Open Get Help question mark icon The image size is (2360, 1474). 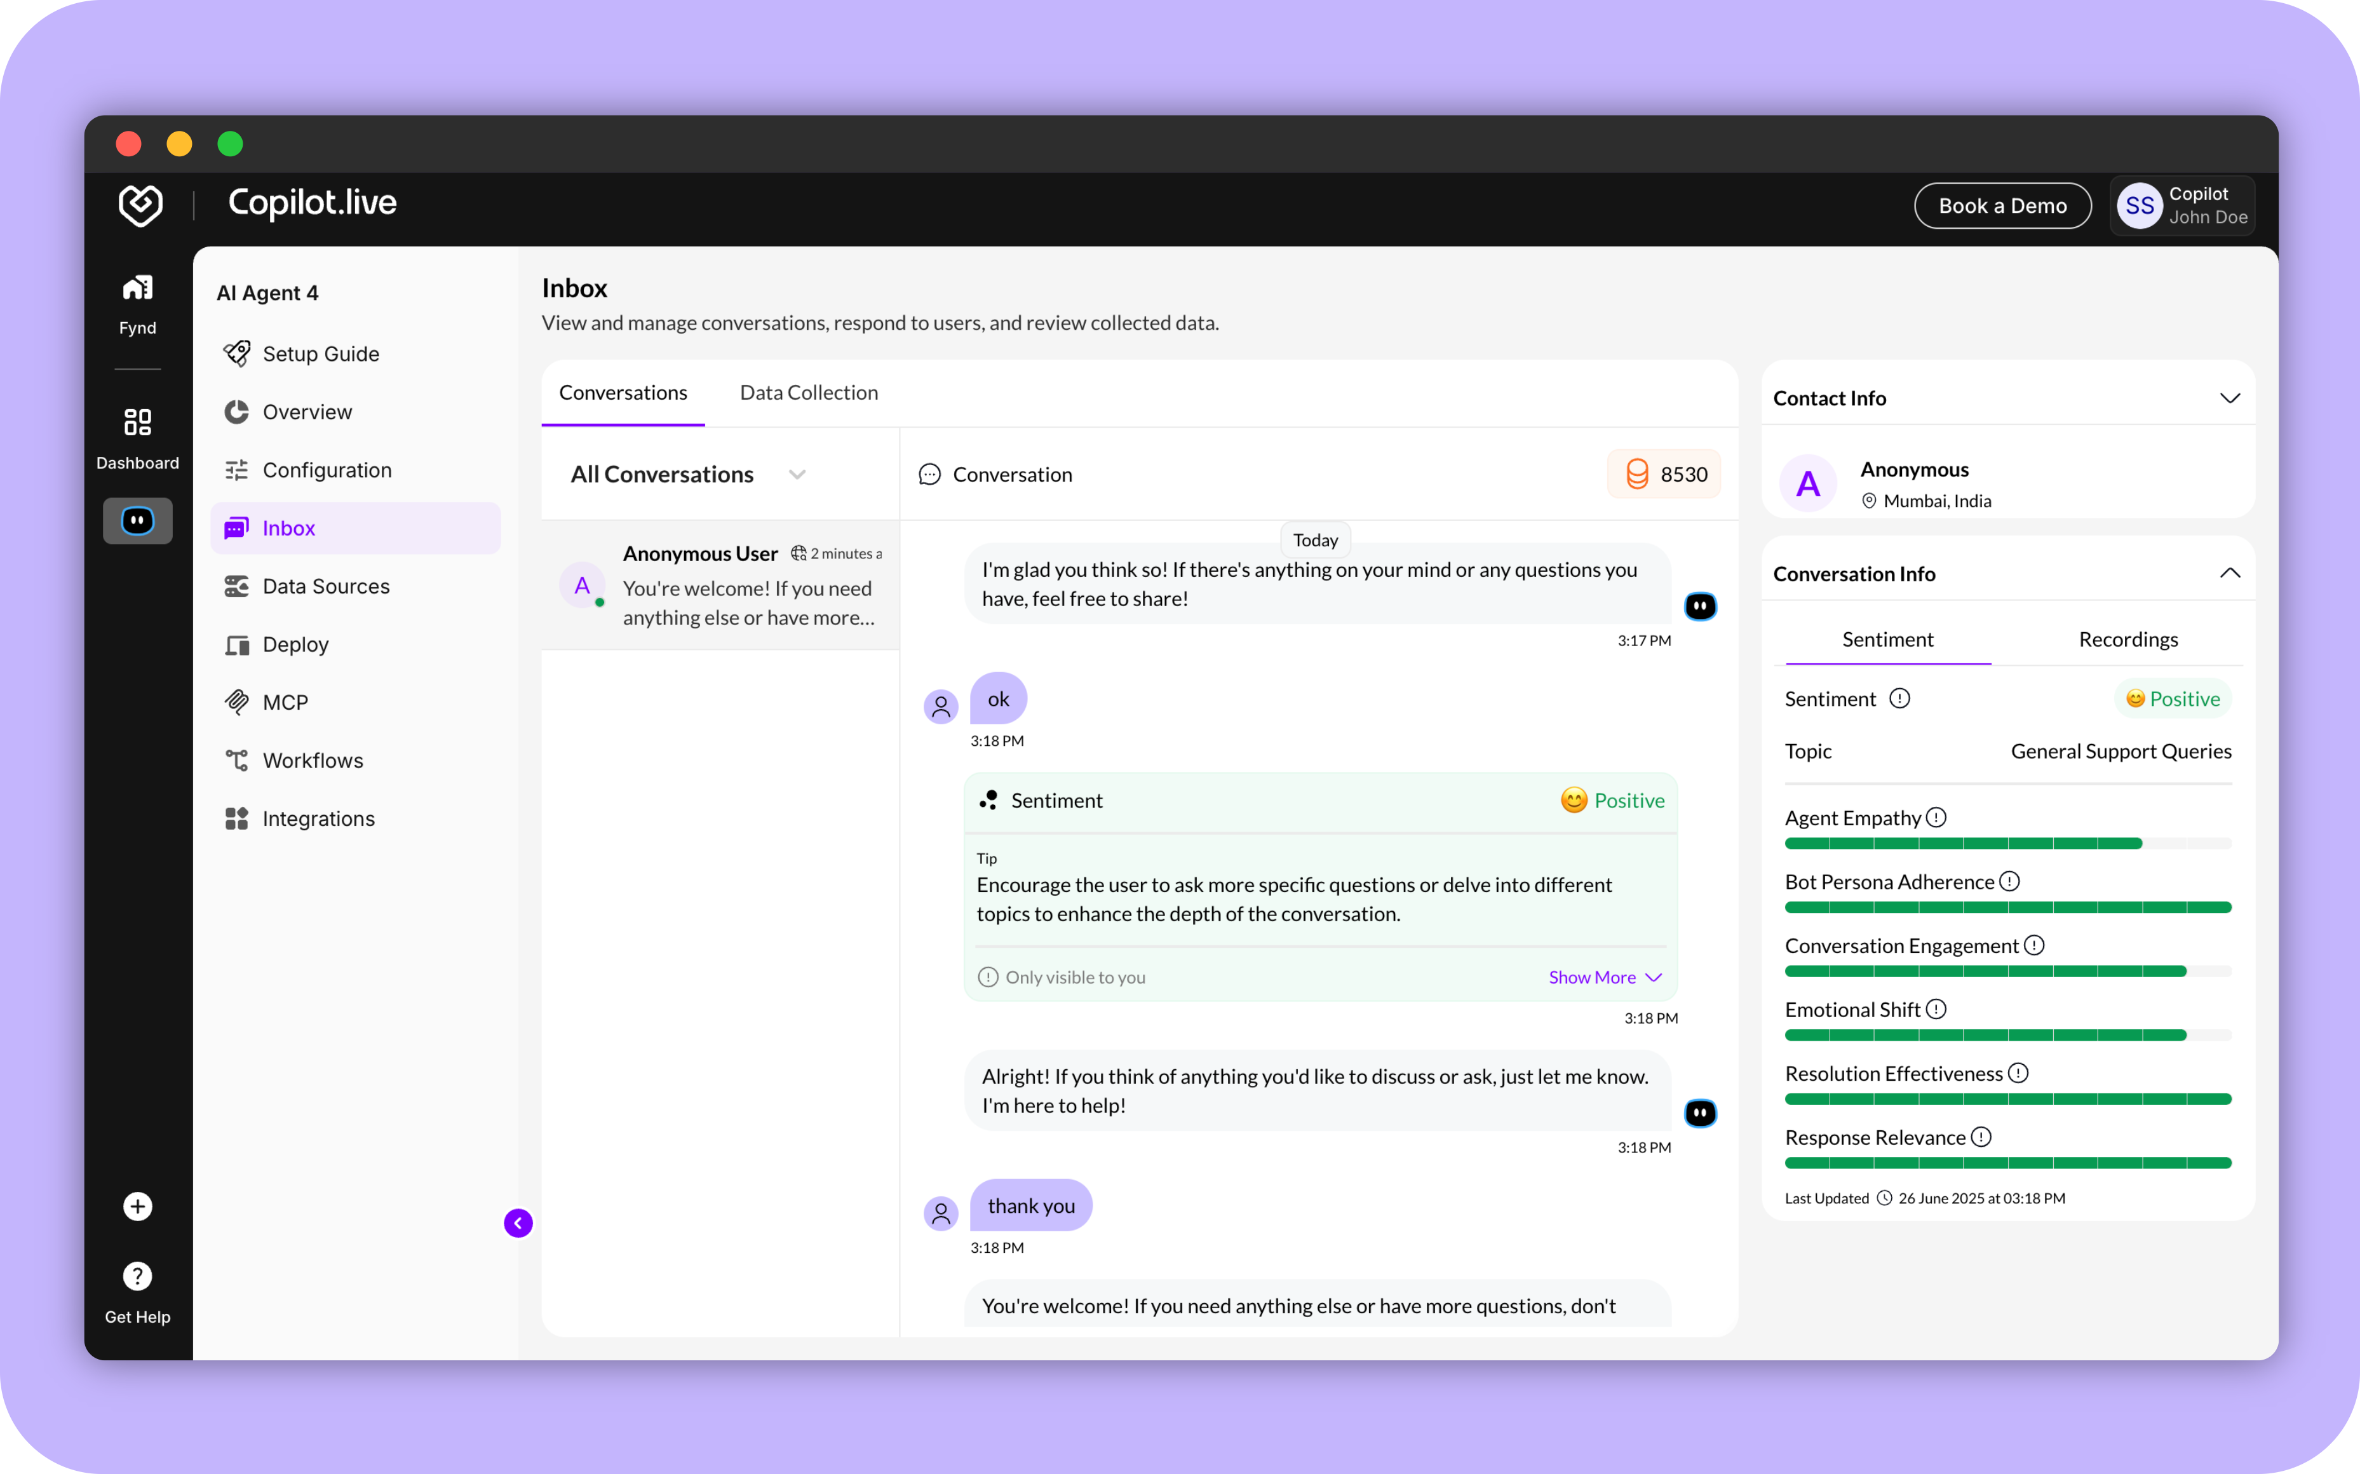tap(137, 1276)
